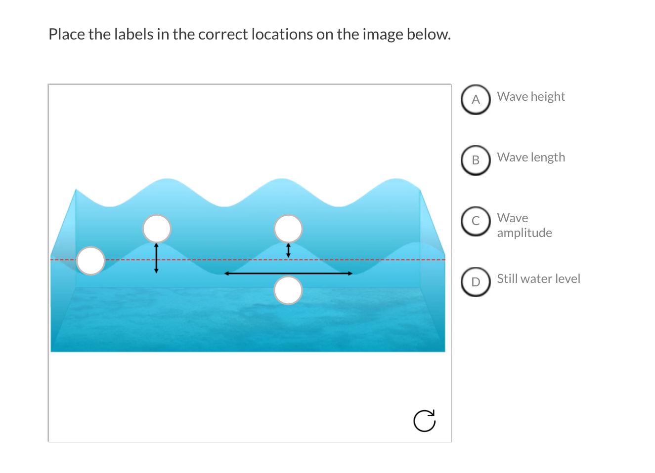The width and height of the screenshot is (655, 473).
Task: Click the drop target above the long vertical arrow
Action: pos(157,229)
